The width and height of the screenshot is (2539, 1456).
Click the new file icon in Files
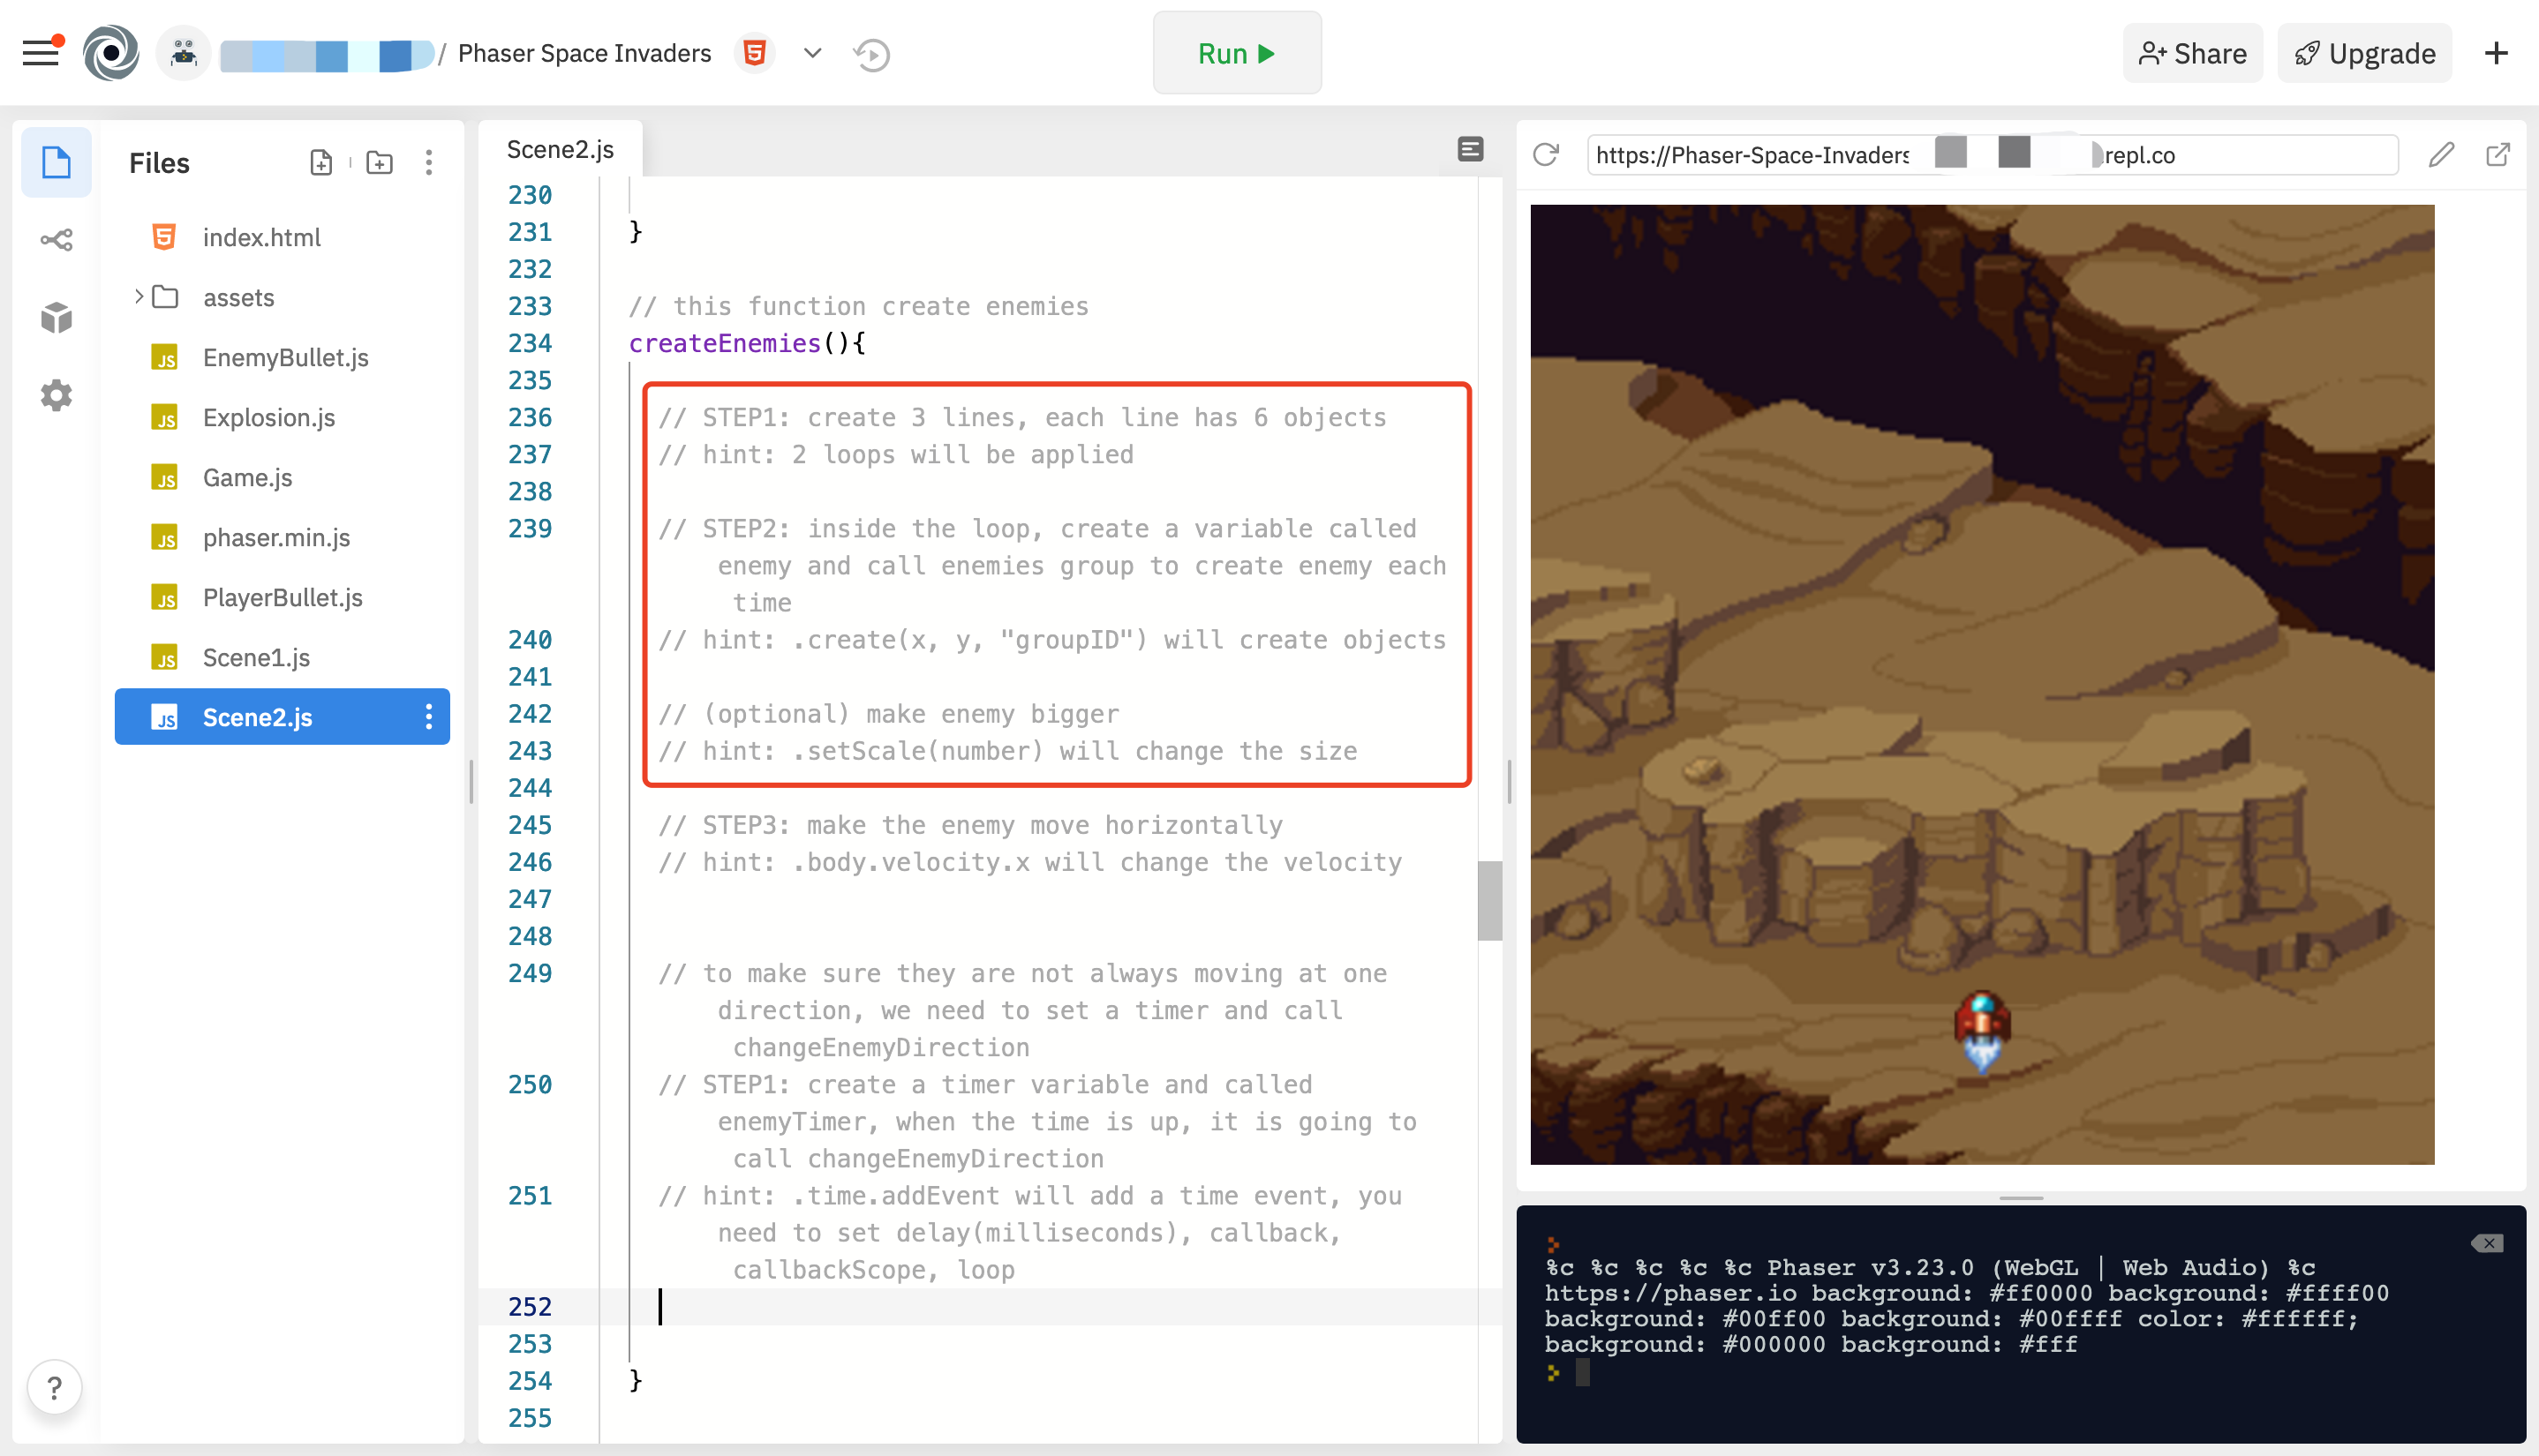pos(321,162)
